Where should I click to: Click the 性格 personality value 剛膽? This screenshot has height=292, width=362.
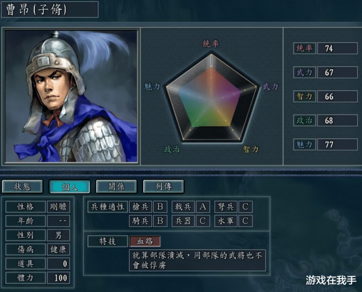58,207
